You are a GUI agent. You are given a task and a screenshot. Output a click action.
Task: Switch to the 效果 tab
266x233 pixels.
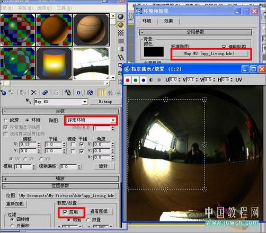(169, 21)
